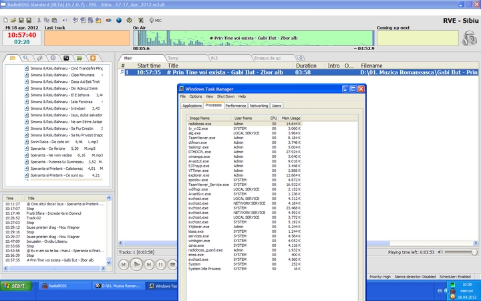Sort processes by Mem Usage header
Image resolution: width=481 pixels, height=301 pixels.
[x=291, y=118]
